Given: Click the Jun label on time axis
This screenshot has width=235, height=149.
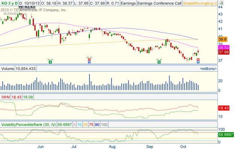Looking at the screenshot, I should pos(41,146).
